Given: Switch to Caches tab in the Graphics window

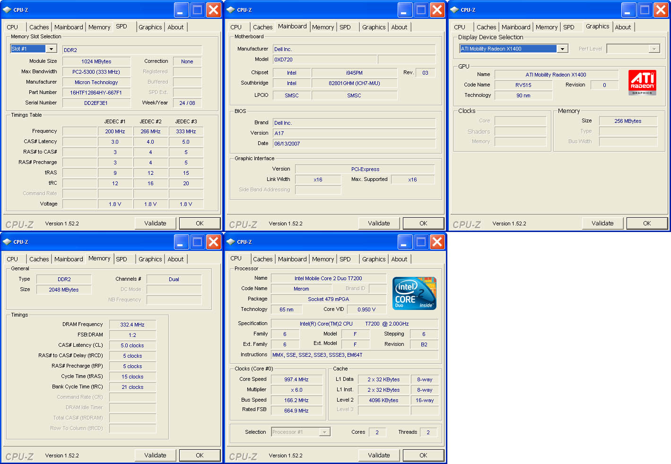Looking at the screenshot, I should click(486, 27).
